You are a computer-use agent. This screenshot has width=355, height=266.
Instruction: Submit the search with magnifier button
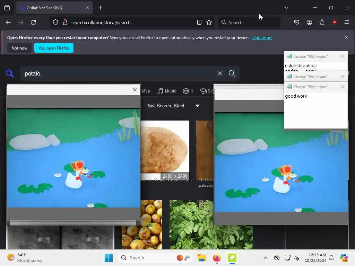tap(232, 73)
